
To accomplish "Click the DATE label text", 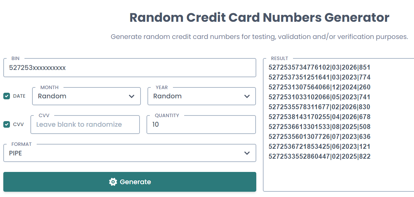I will tap(19, 96).
